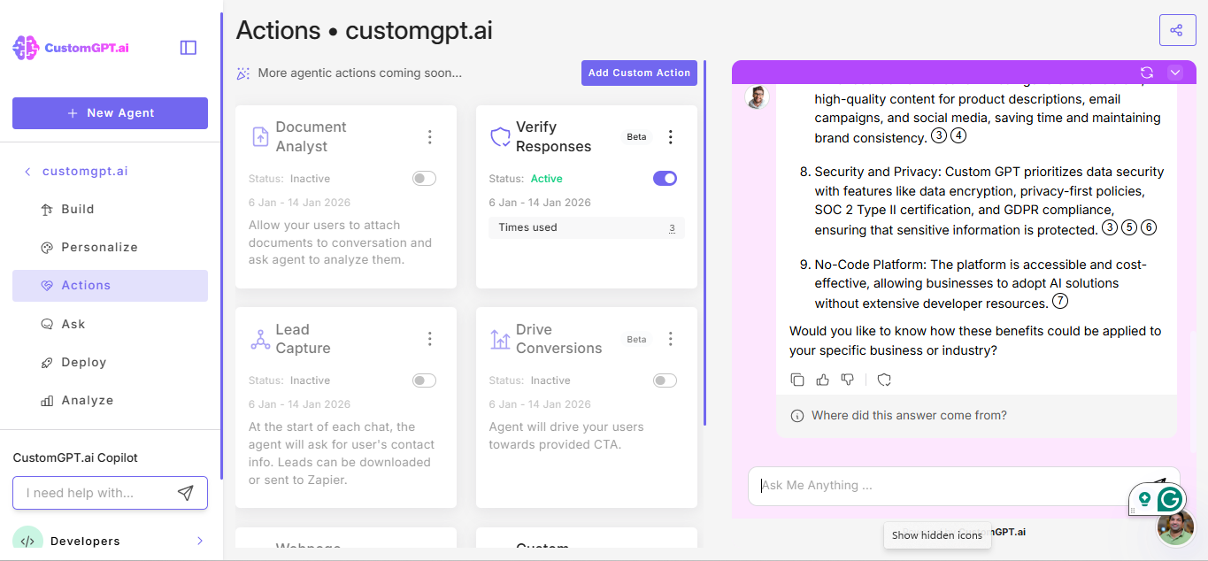Image resolution: width=1208 pixels, height=561 pixels.
Task: Collapse chat with the header chevron down
Action: click(1175, 73)
